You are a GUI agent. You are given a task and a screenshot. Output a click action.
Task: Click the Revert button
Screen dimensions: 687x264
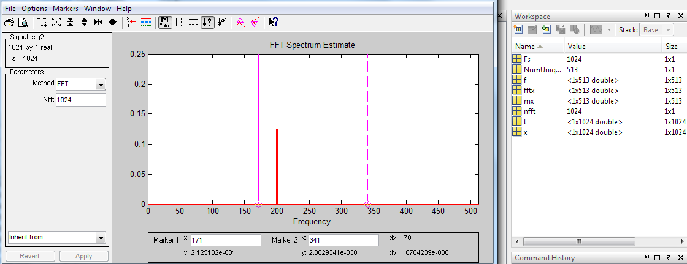point(29,256)
